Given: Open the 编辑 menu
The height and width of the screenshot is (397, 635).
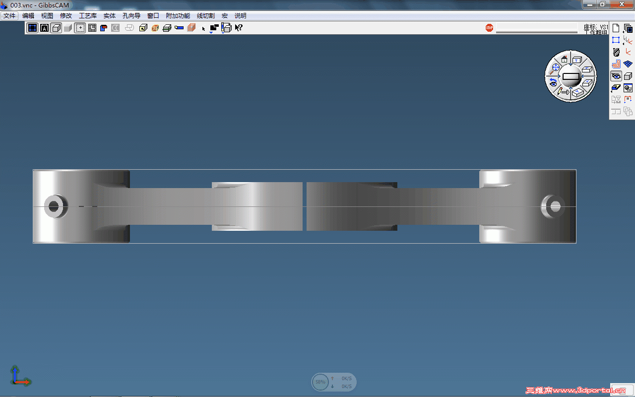Looking at the screenshot, I should tap(28, 16).
